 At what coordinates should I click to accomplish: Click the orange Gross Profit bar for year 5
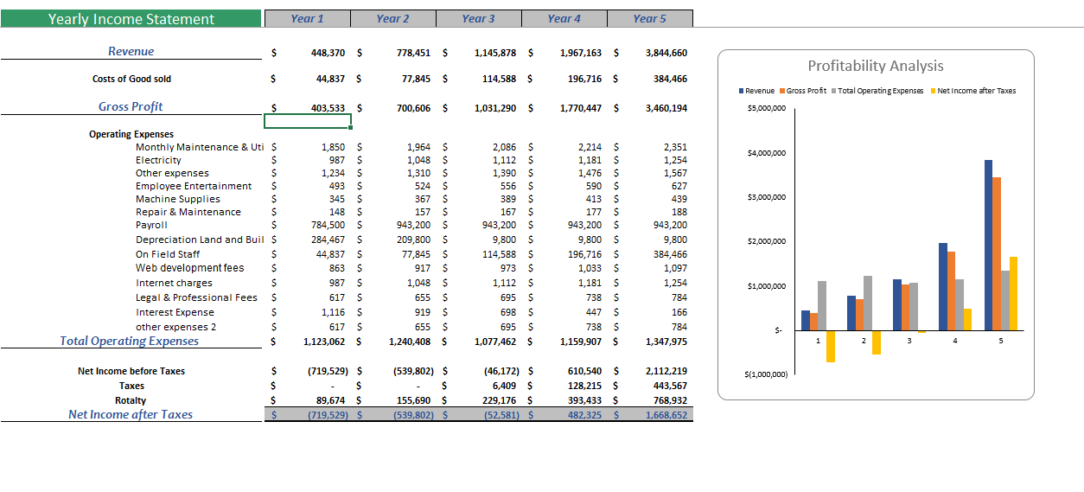point(997,253)
